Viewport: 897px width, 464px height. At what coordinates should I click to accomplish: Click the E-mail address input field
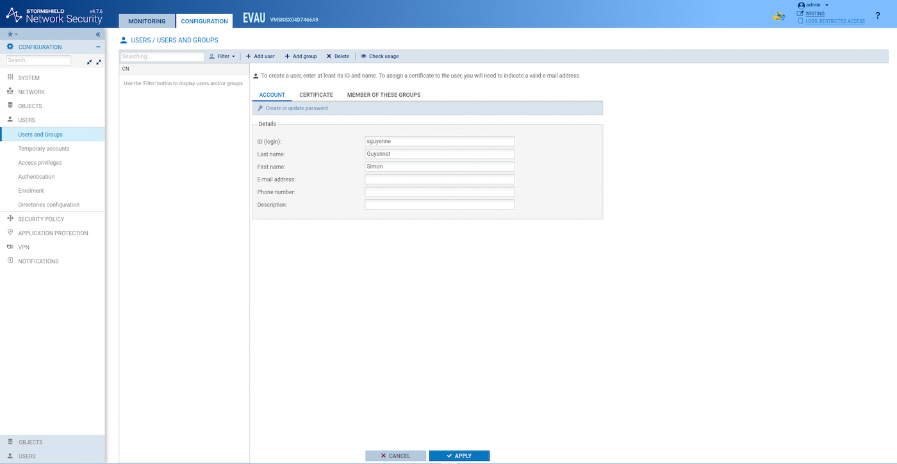point(440,179)
